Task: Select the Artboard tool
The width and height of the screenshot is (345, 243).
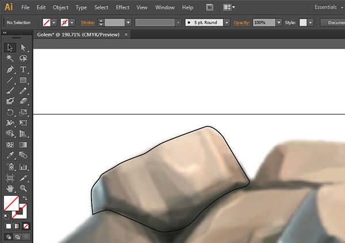Action: 10,178
